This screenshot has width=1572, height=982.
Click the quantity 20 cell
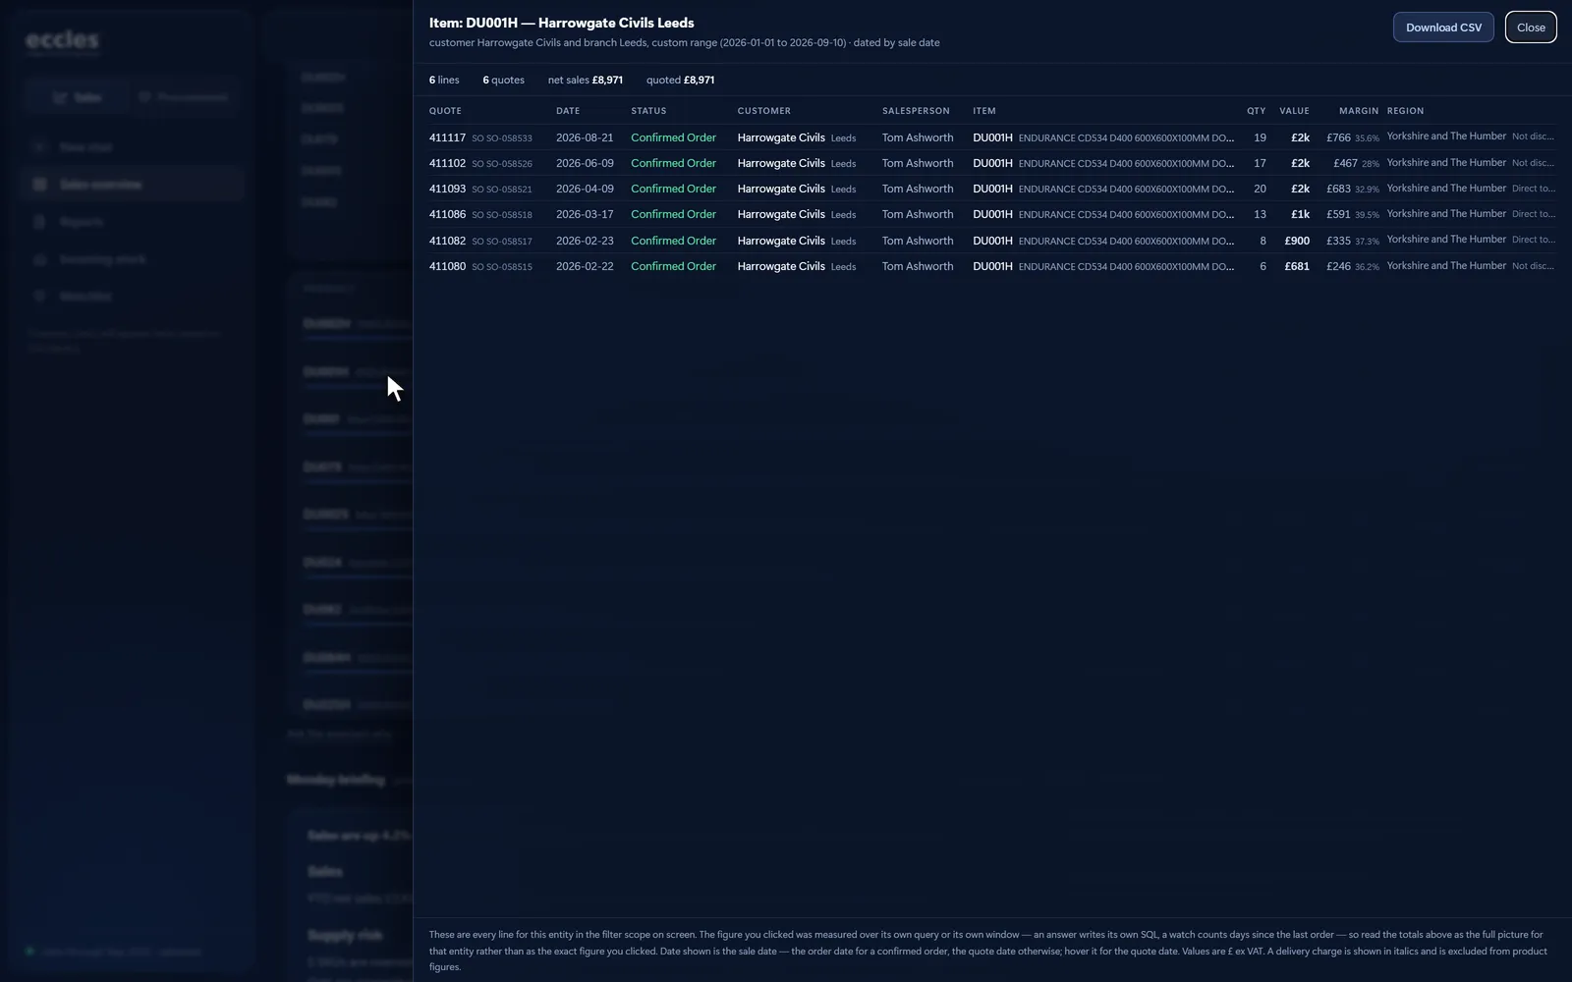pyautogui.click(x=1260, y=189)
